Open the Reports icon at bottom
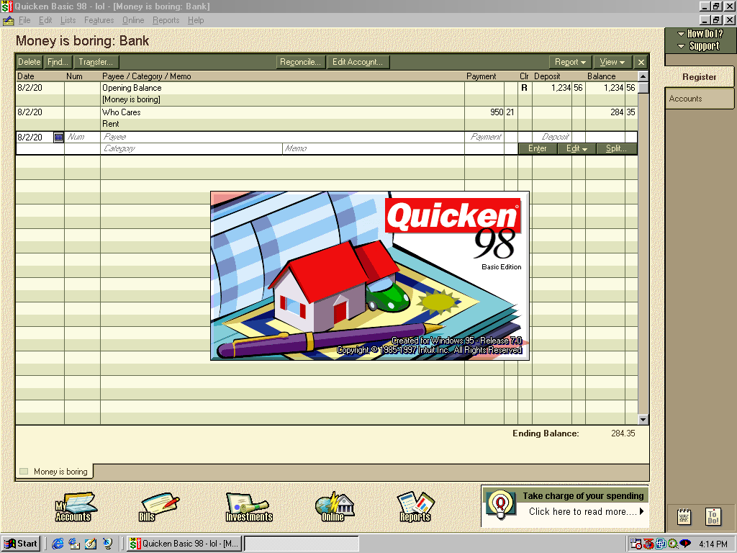This screenshot has height=553, width=737. (x=415, y=506)
